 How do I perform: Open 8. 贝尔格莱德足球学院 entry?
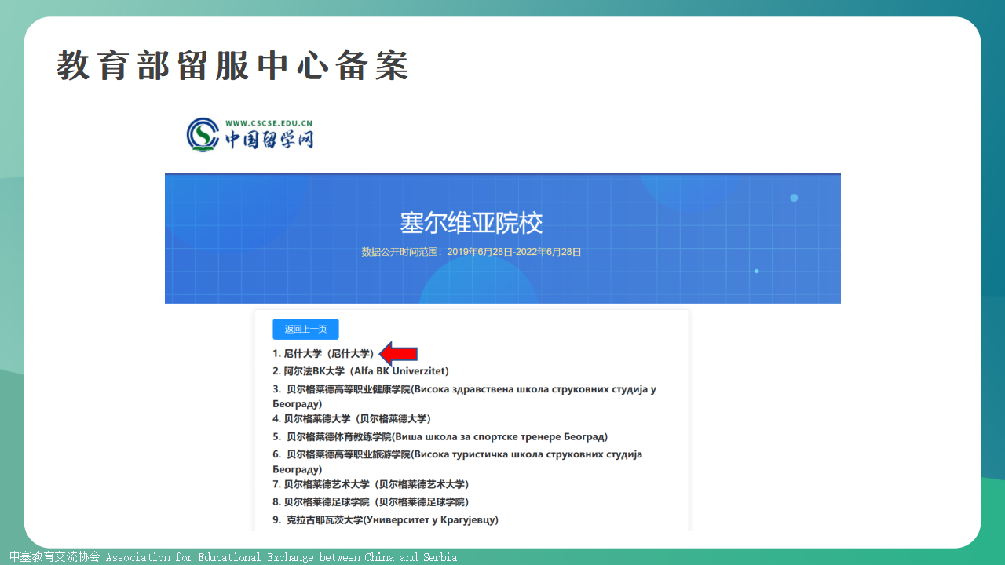371,502
